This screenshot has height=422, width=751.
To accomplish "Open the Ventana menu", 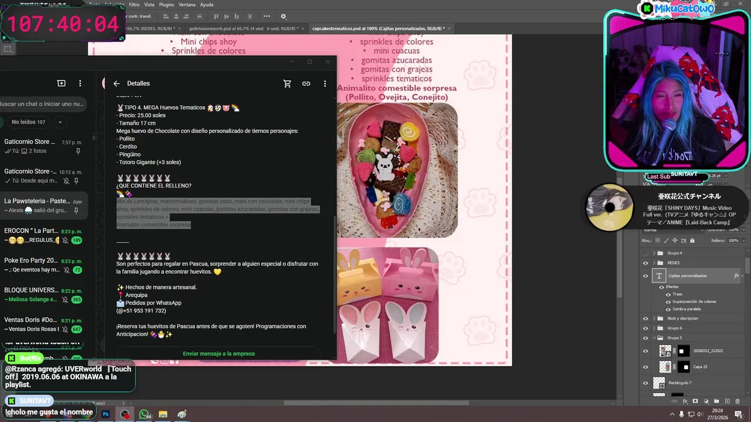I will tap(187, 5).
